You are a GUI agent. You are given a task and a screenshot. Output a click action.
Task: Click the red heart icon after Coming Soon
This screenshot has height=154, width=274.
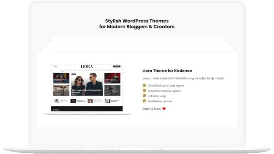click(x=164, y=109)
